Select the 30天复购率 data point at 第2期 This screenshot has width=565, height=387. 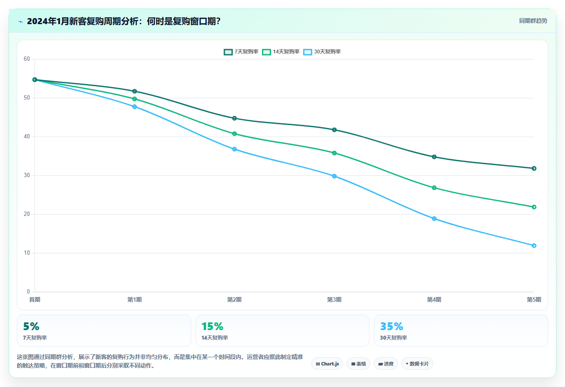click(x=234, y=149)
